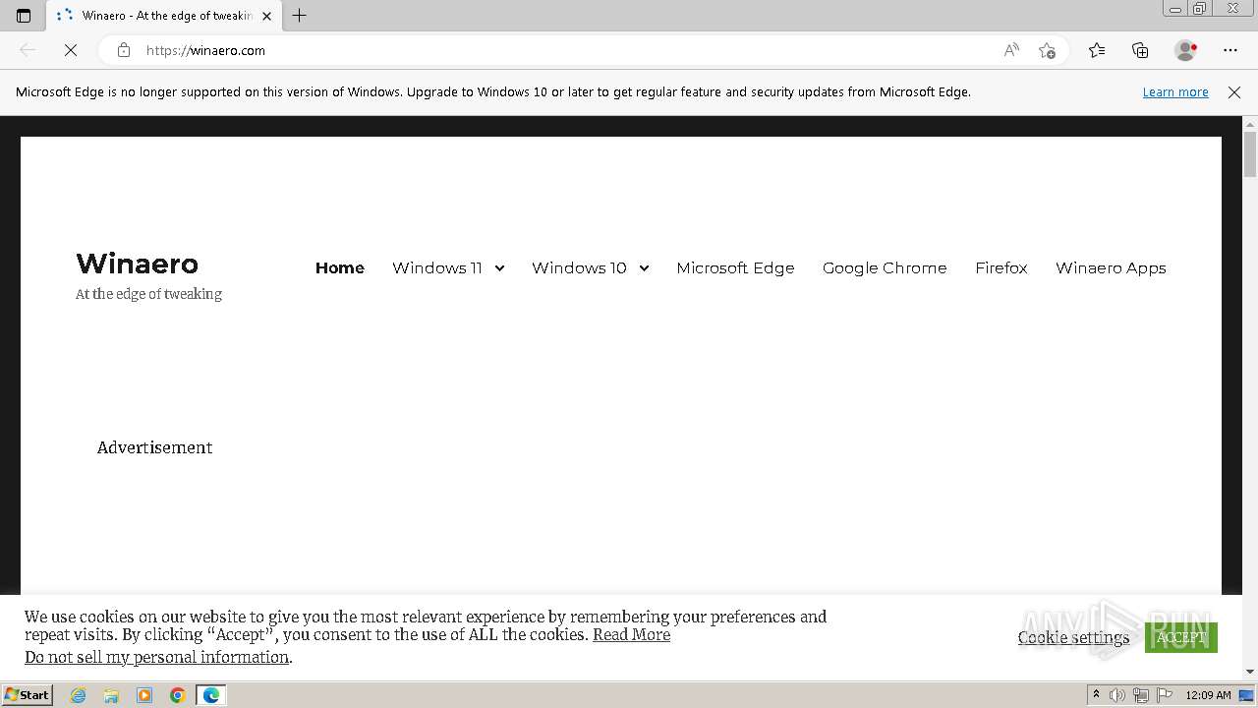The image size is (1258, 708).
Task: Add this page to favorites
Action: [1047, 50]
